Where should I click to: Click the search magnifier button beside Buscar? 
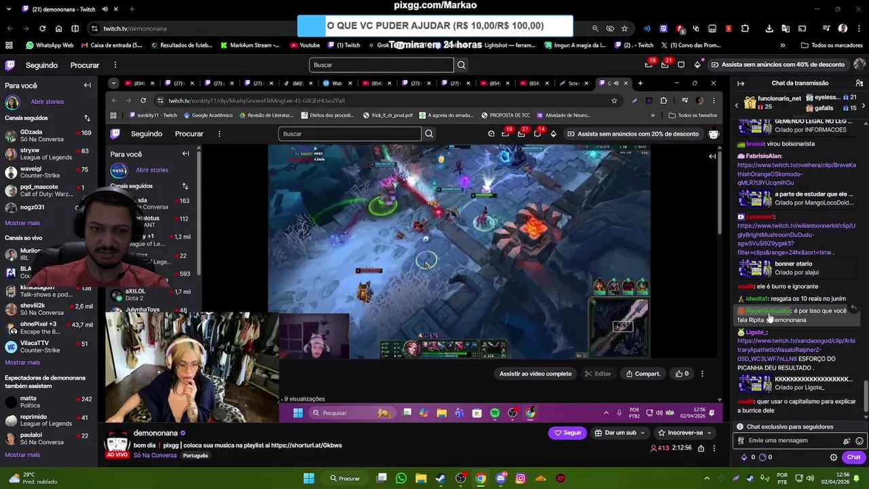pos(461,65)
